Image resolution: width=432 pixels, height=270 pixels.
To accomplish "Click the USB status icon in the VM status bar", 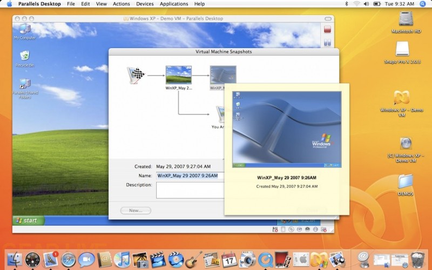I will pos(315,229).
